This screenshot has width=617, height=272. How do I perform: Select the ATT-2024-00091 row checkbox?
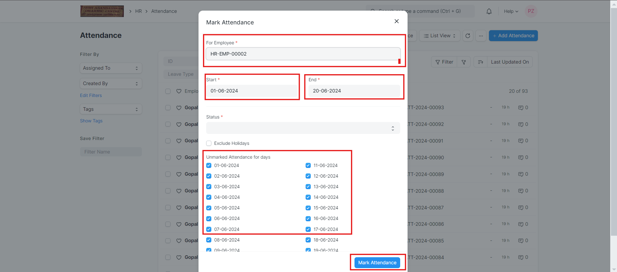click(x=168, y=141)
